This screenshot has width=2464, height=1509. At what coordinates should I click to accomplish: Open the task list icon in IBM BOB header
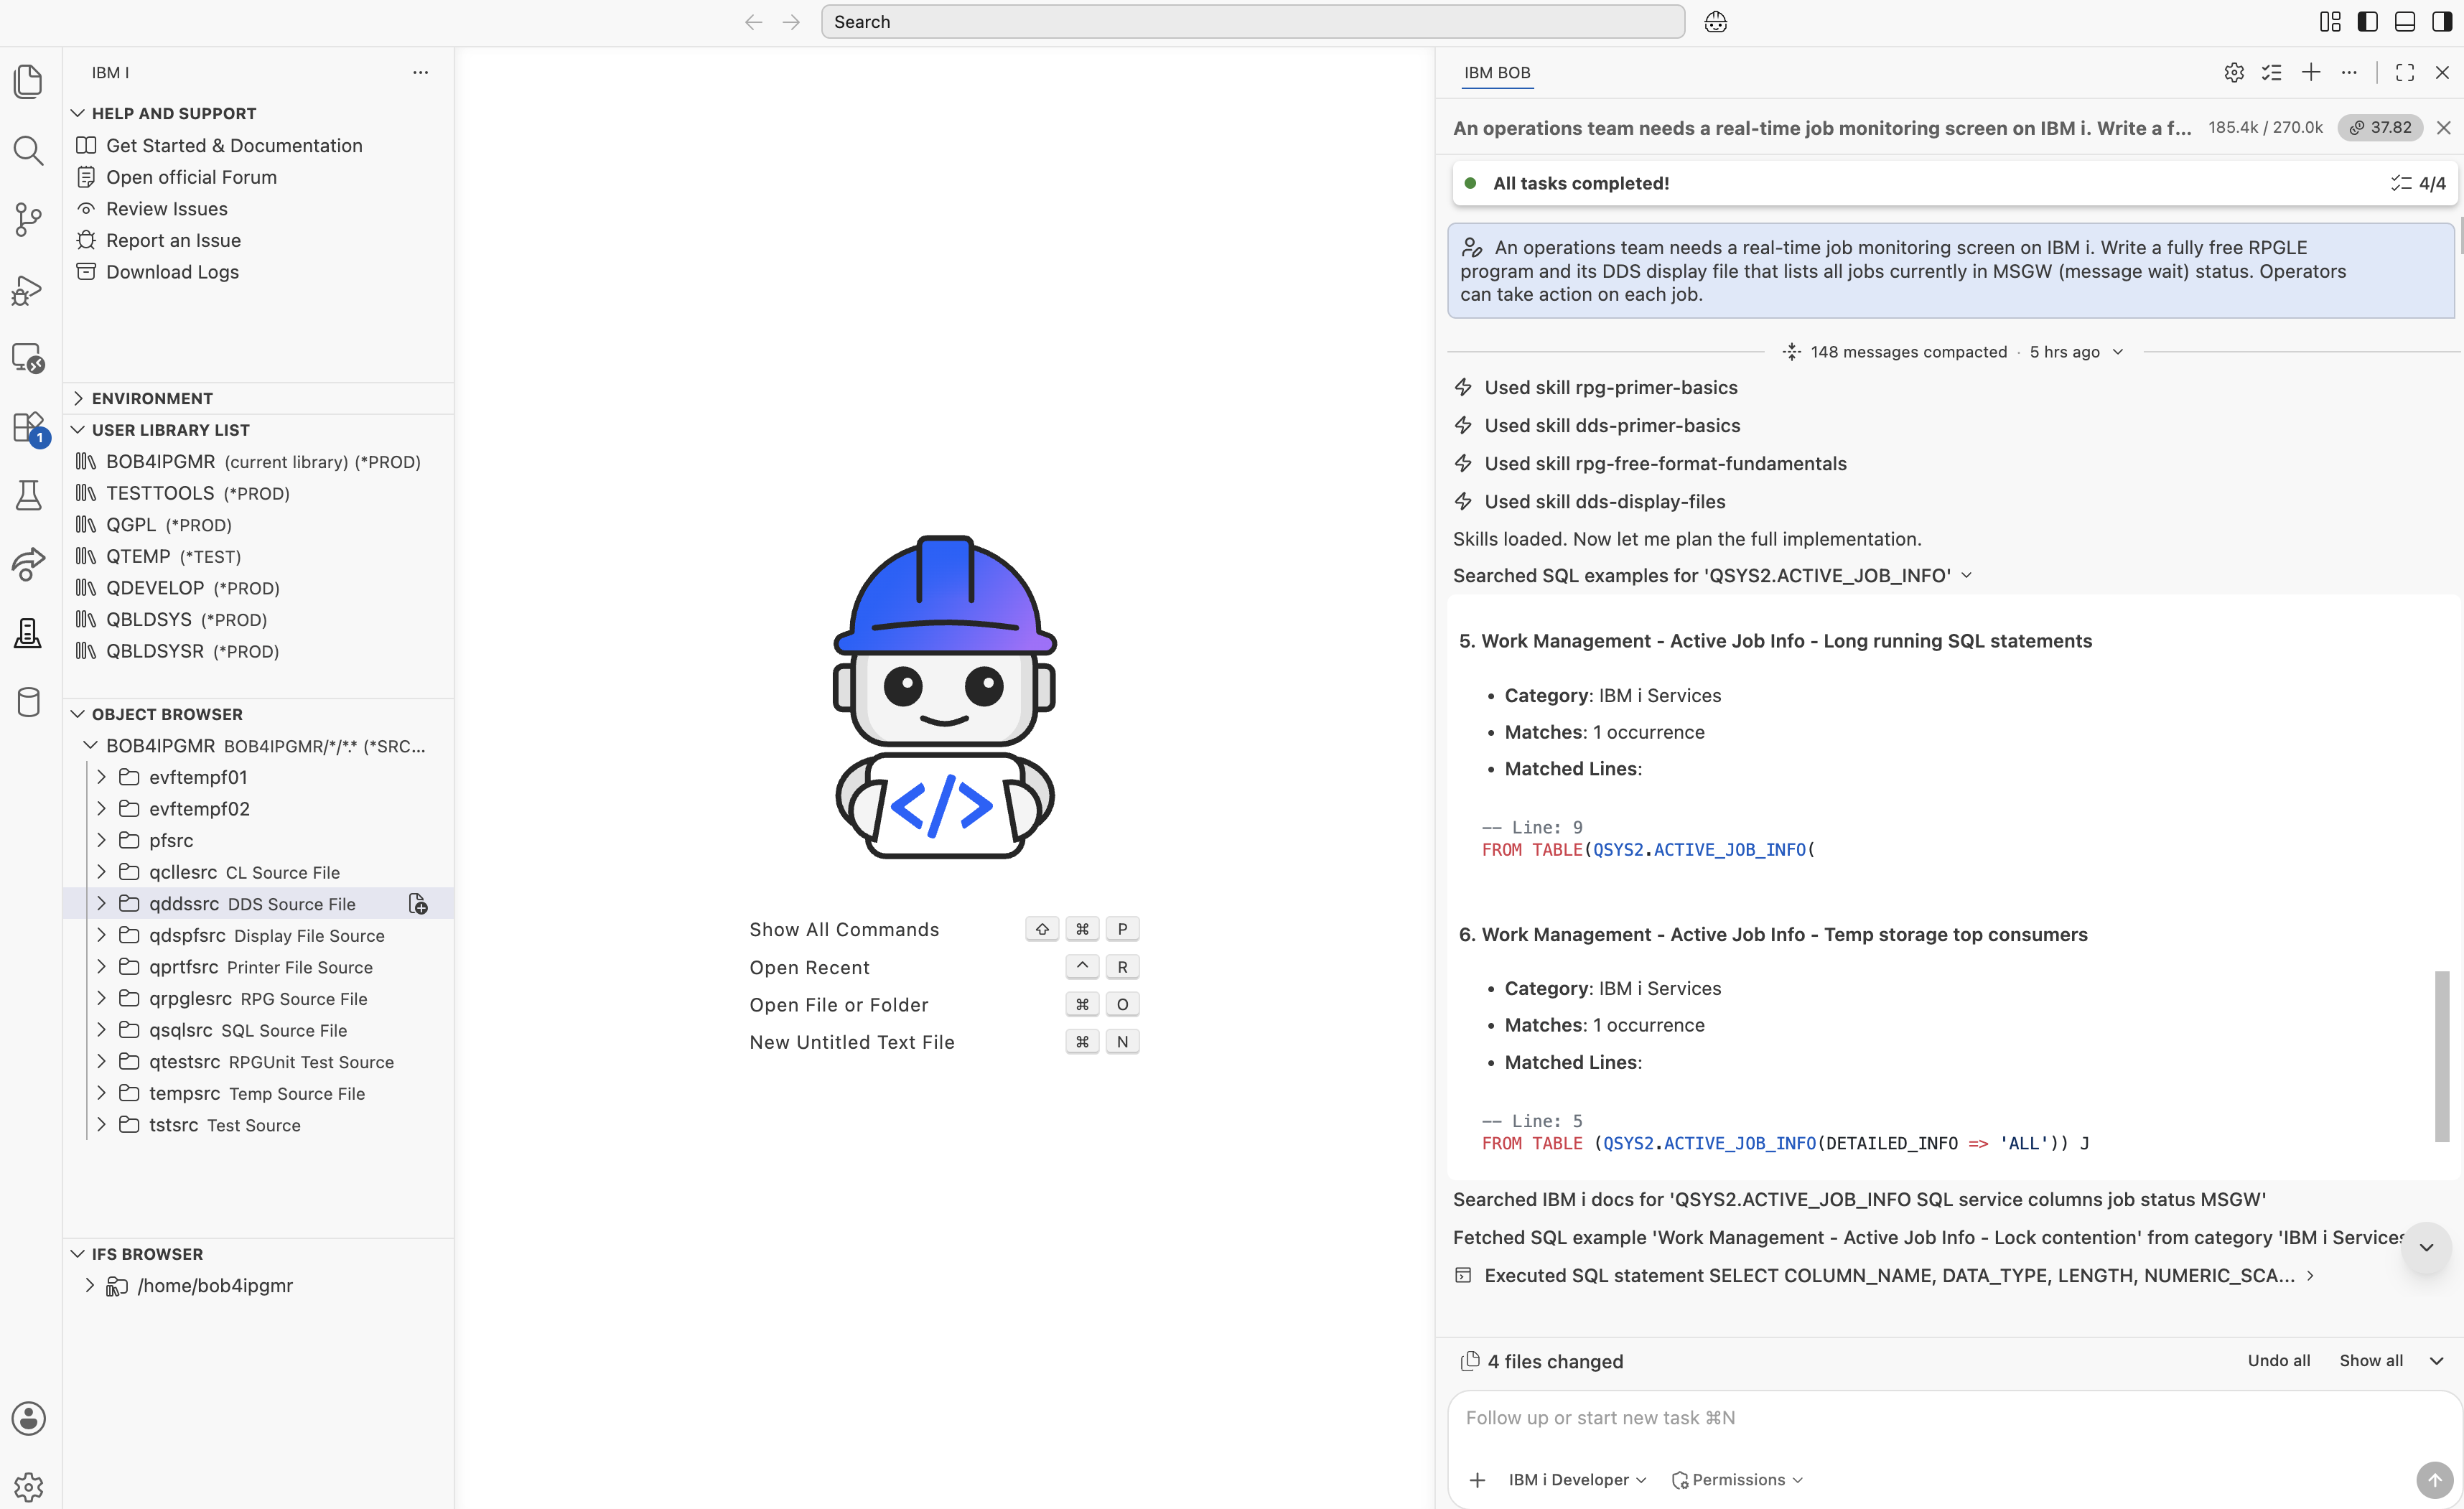coord(2272,72)
